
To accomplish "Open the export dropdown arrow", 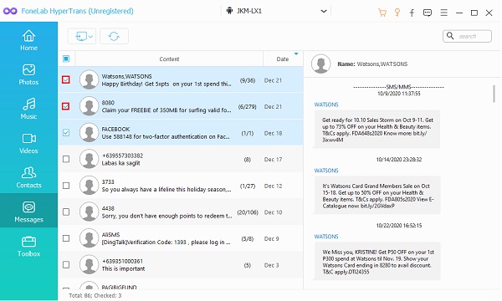I will (90, 37).
